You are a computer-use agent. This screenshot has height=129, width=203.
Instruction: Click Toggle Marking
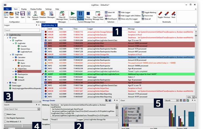(x=149, y=12)
